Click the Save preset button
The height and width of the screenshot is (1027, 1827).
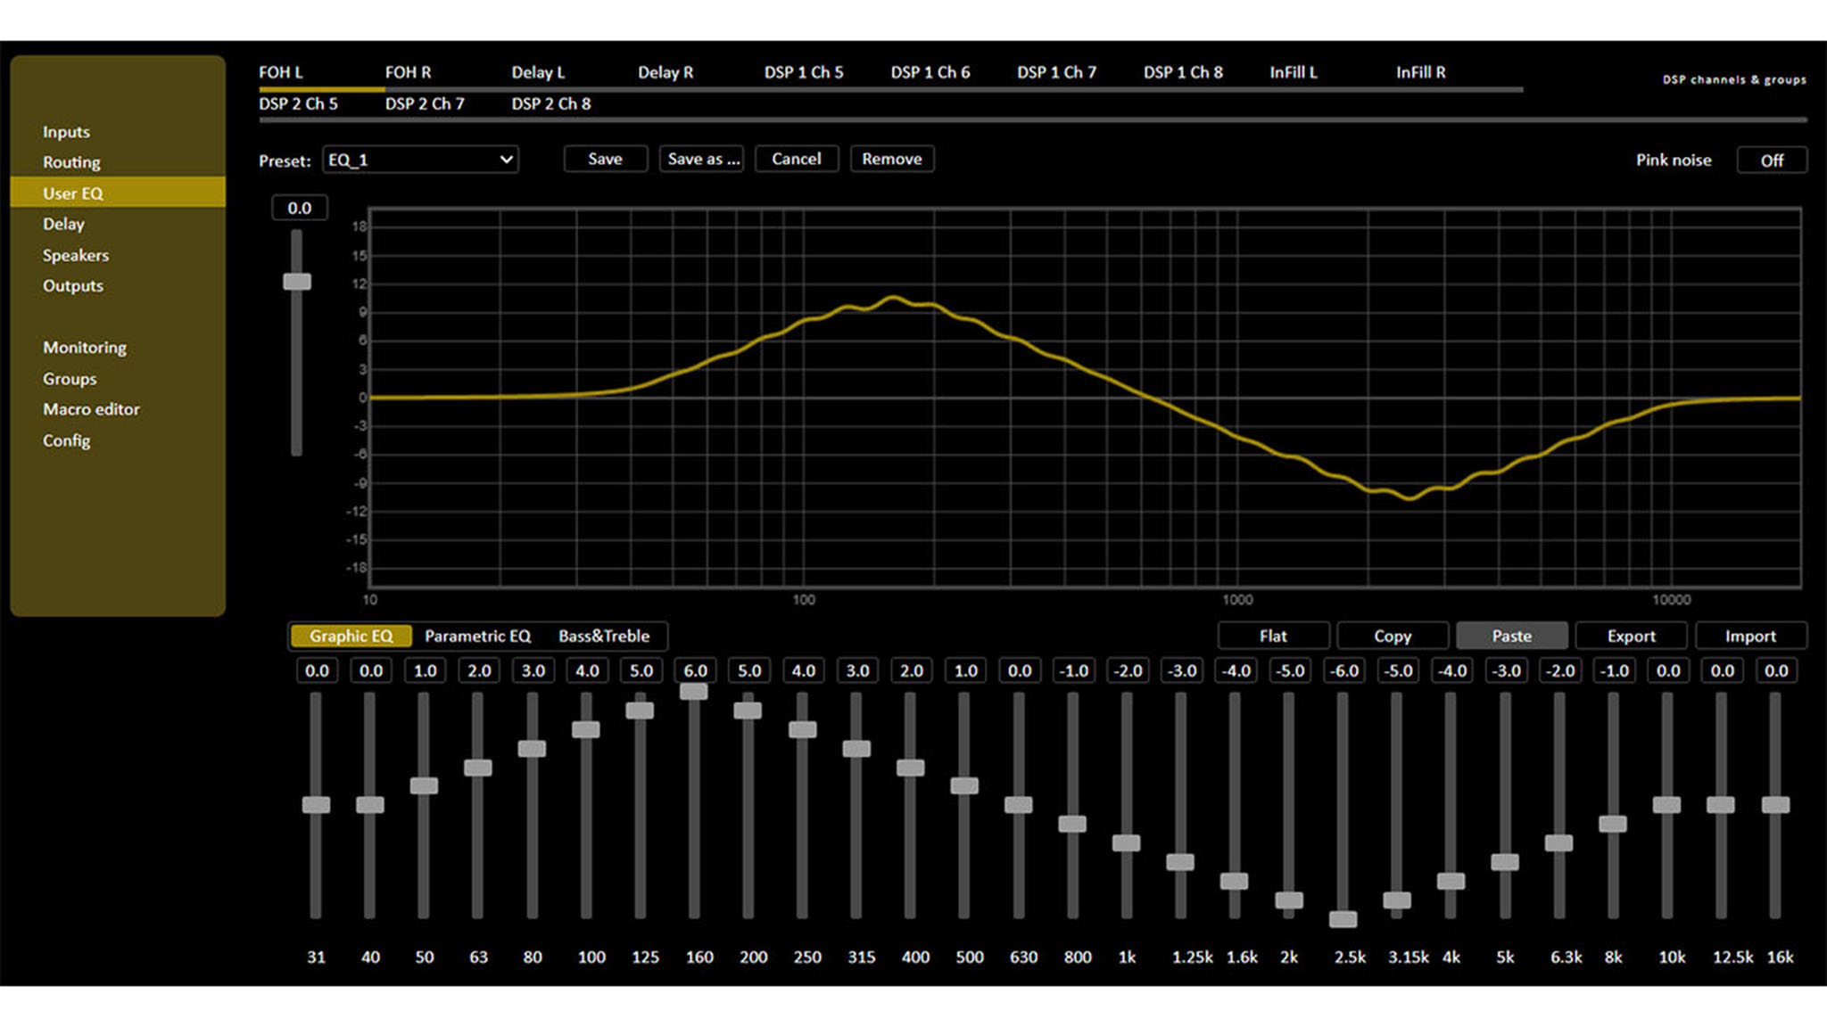pyautogui.click(x=605, y=159)
